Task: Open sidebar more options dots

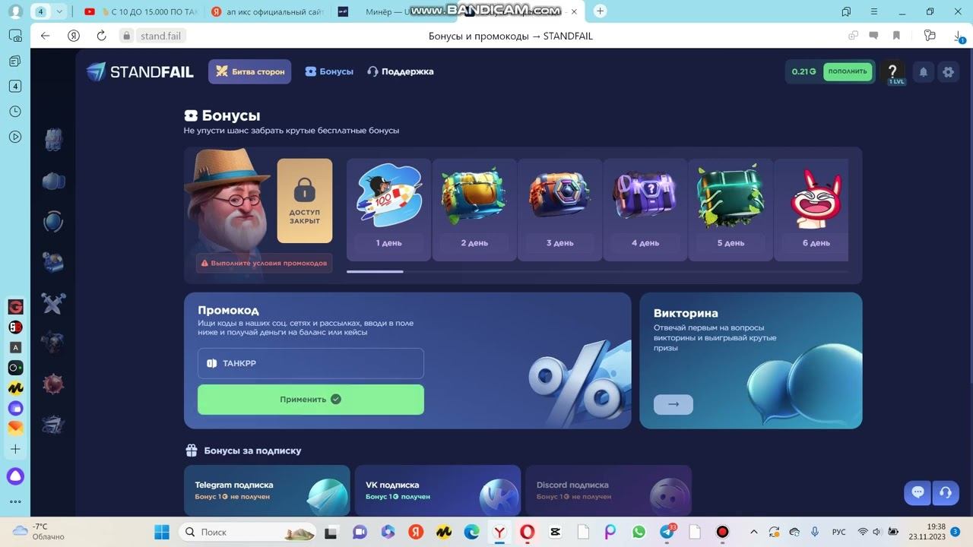Action: click(x=15, y=501)
